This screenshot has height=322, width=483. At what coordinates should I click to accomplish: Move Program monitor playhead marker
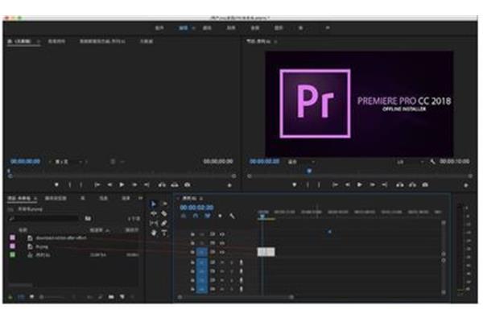tap(309, 171)
